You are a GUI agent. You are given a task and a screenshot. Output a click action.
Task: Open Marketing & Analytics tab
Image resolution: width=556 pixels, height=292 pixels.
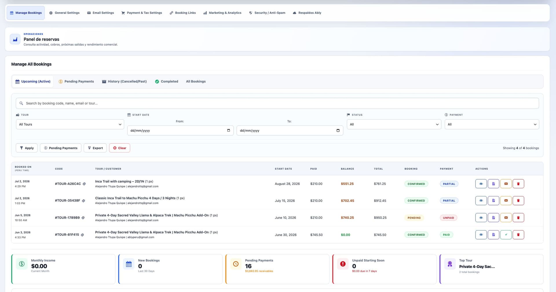point(222,13)
